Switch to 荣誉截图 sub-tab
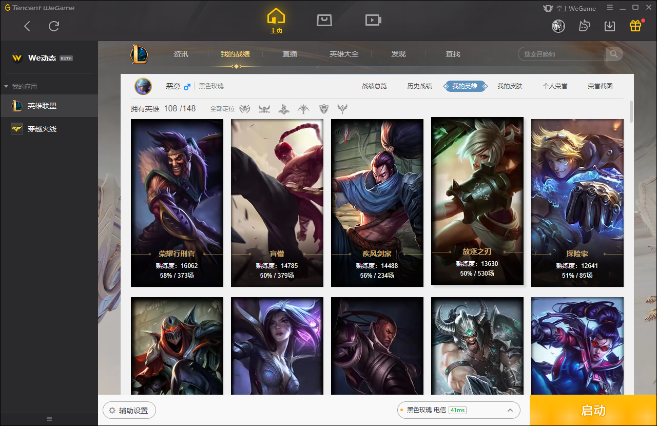The image size is (657, 426). coord(600,86)
